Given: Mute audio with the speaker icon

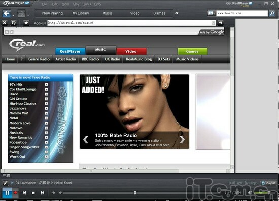Looking at the screenshot, I should point(250,193).
